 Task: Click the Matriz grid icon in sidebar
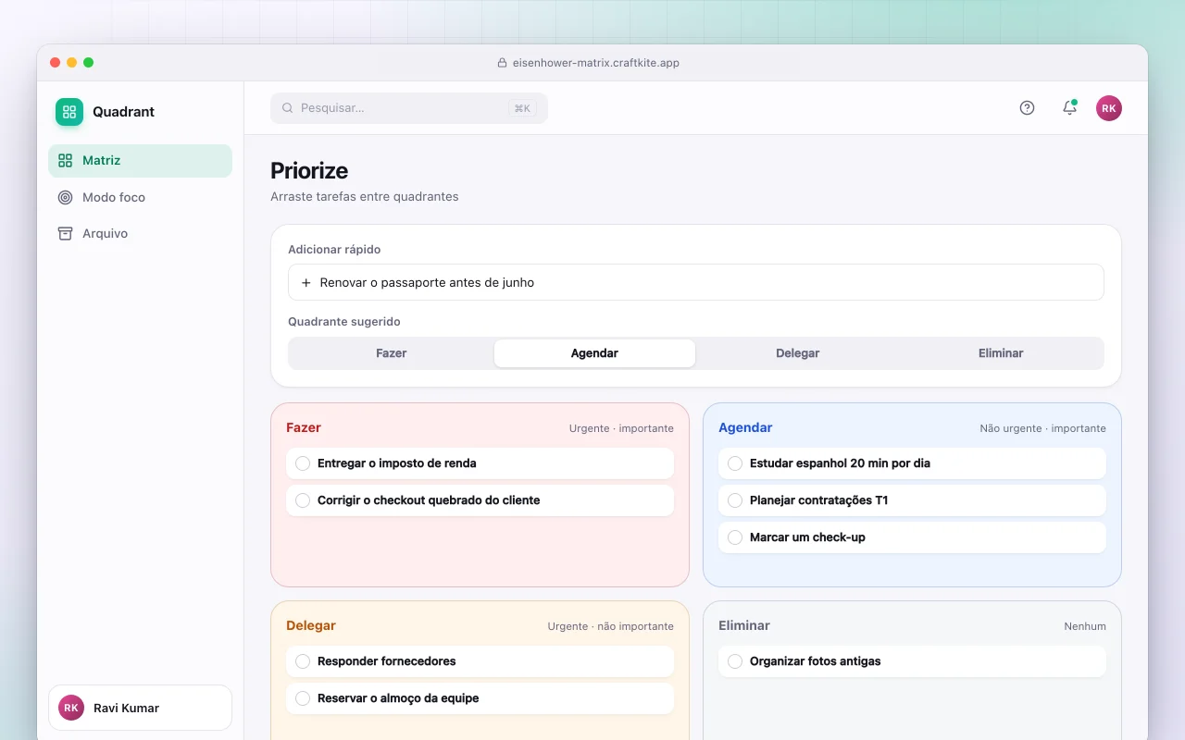[x=65, y=160]
